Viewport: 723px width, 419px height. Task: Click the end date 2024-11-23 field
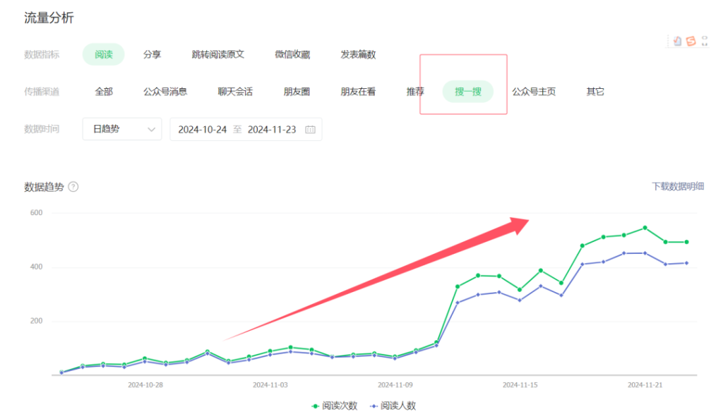(x=272, y=130)
